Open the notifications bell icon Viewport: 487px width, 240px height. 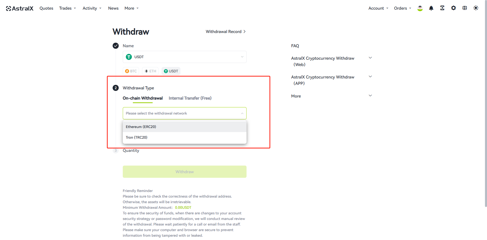point(431,8)
